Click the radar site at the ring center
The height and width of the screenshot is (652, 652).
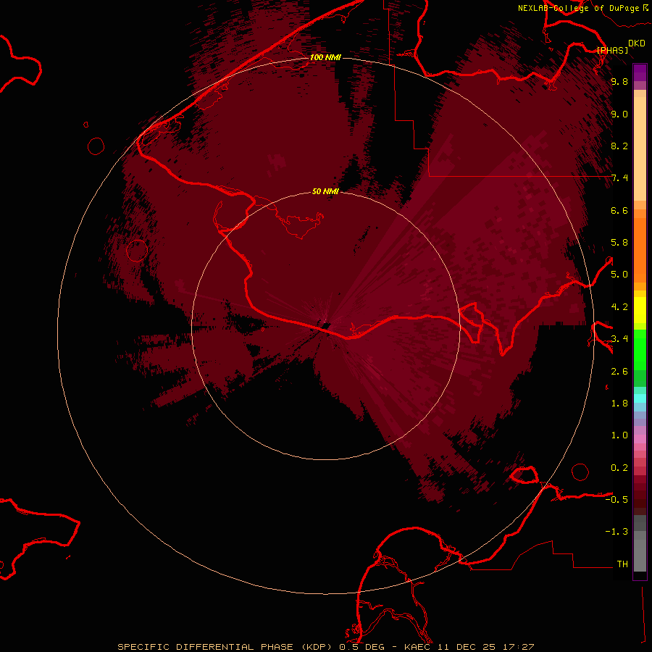coord(325,325)
